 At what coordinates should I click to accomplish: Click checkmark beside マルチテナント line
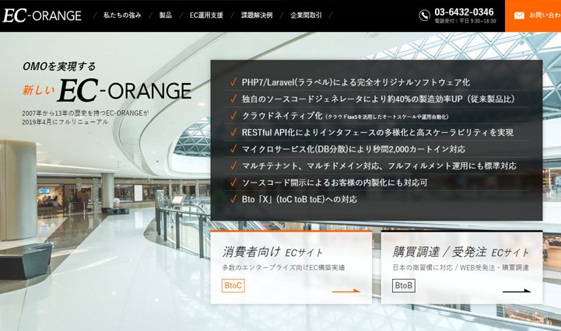coord(233,165)
